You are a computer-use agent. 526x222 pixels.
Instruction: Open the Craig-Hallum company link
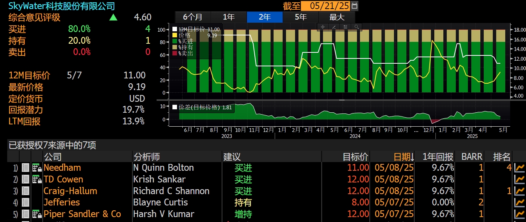70,191
